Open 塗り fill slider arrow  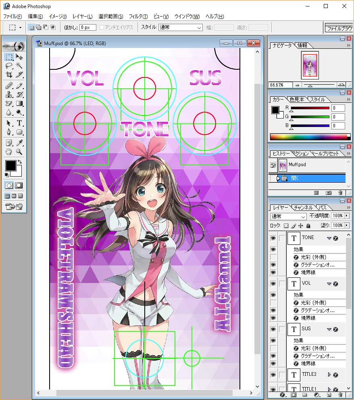click(346, 225)
